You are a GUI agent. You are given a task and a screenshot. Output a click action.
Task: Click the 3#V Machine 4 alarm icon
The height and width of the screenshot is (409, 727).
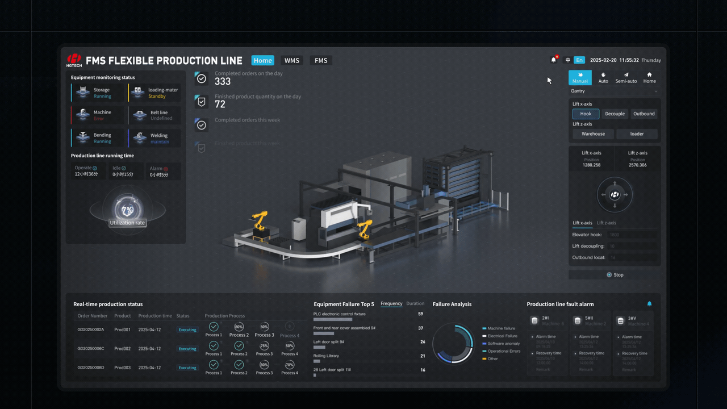[x=621, y=320]
